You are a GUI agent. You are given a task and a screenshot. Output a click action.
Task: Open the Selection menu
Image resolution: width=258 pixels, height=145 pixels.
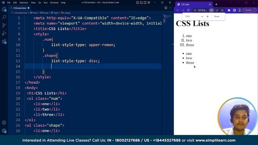(x=24, y=3)
